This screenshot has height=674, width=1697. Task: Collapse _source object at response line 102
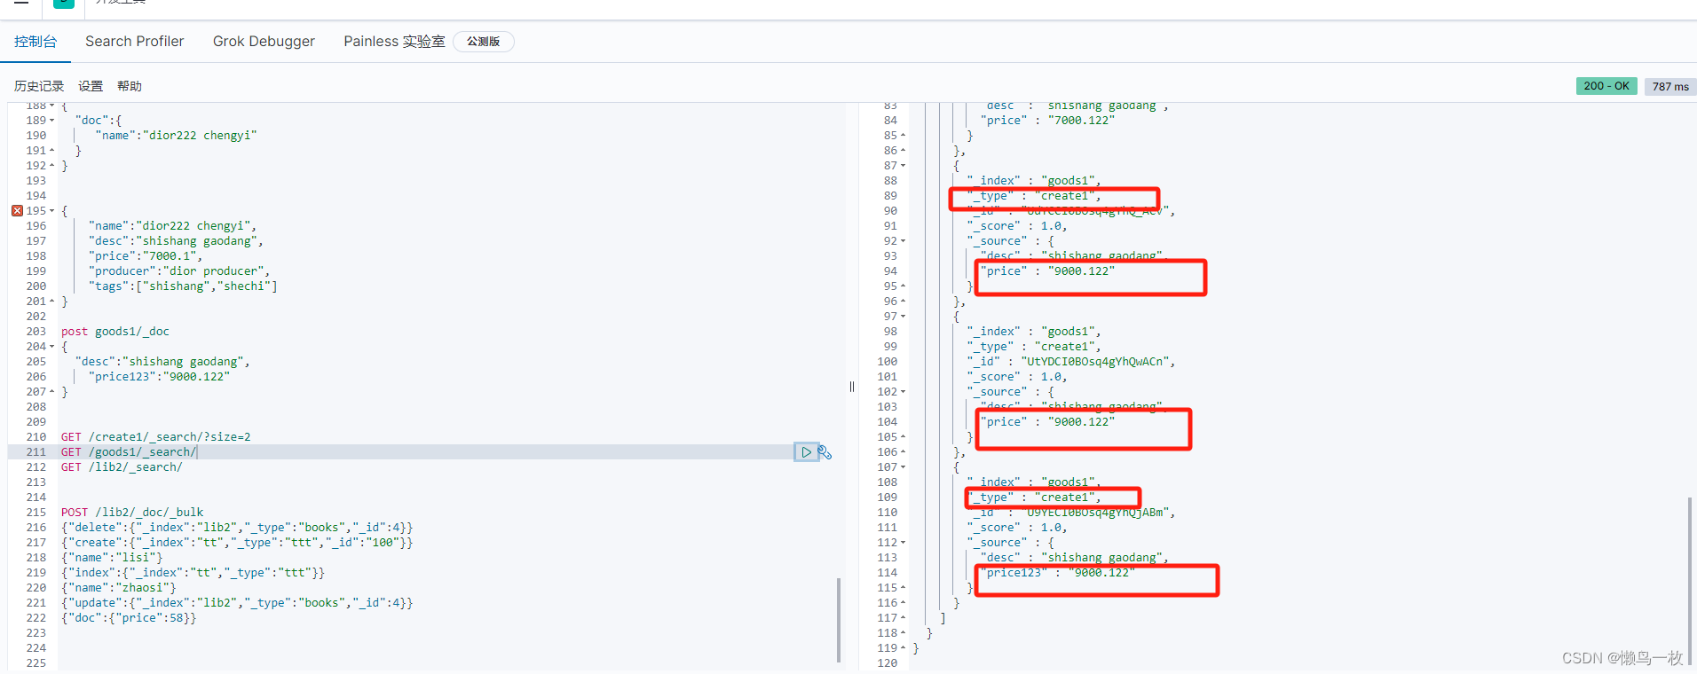[x=904, y=392]
